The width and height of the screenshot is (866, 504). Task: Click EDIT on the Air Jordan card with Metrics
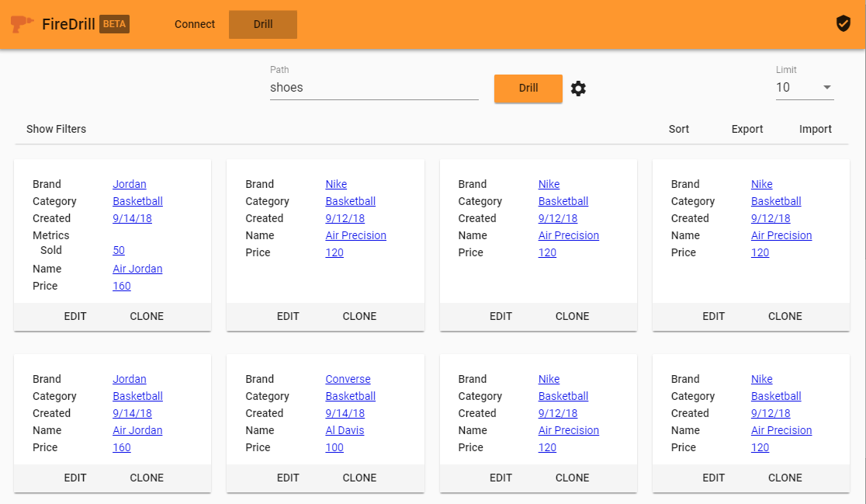coord(75,316)
